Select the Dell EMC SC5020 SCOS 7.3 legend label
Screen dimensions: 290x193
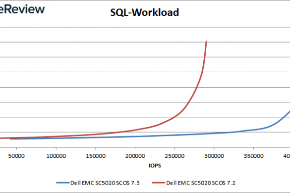tap(105, 183)
